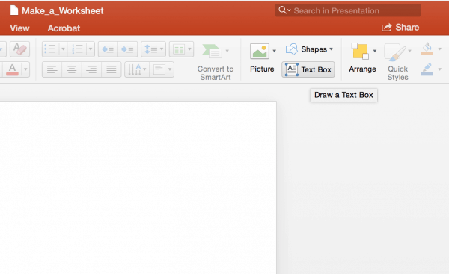Viewport: 449px width, 274px height.
Task: Align text right
Action: click(91, 69)
